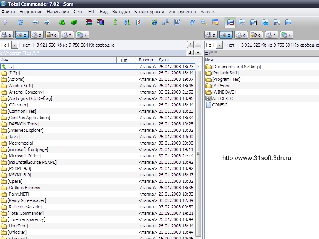The width and height of the screenshot is (319, 239).
Task: Click the red checklist toolbar icon
Action: [x=139, y=22]
